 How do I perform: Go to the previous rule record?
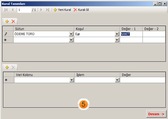[x=12, y=10]
